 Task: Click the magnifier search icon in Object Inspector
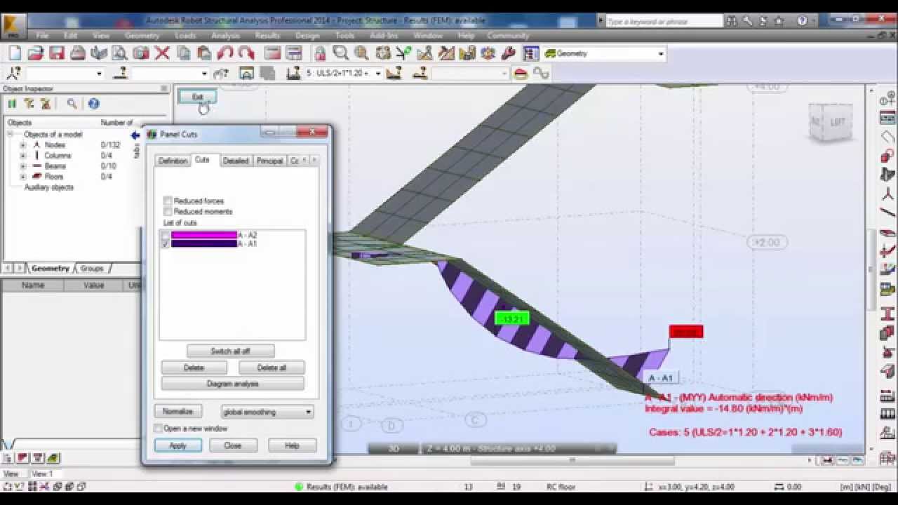pyautogui.click(x=72, y=104)
